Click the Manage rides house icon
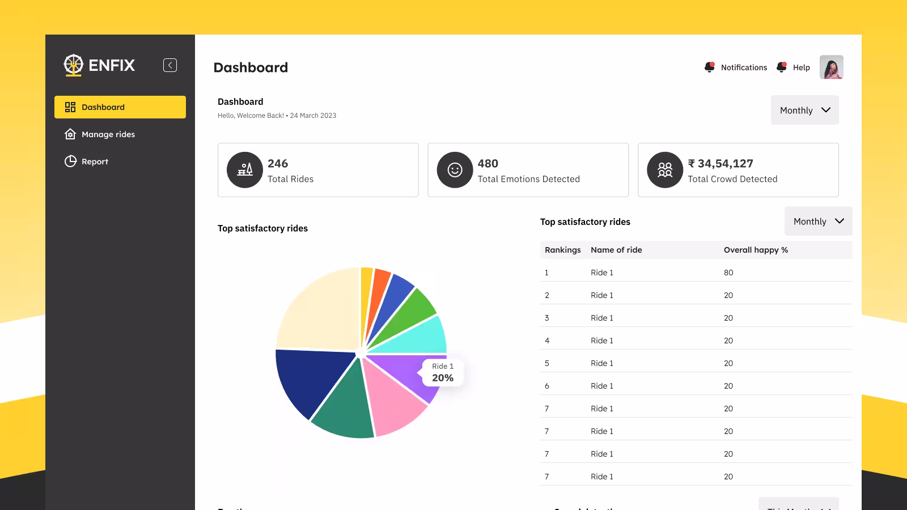Viewport: 907px width, 510px height. click(70, 134)
